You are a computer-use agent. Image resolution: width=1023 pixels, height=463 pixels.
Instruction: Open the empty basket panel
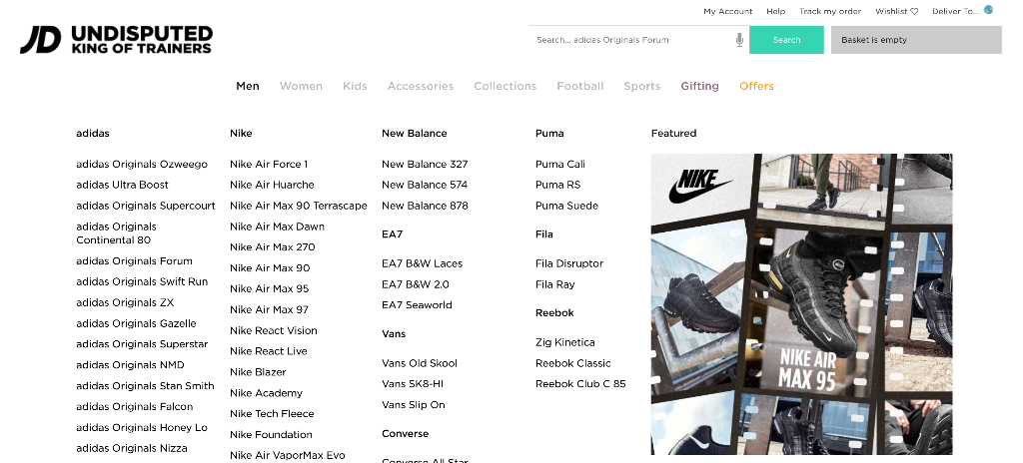tap(916, 40)
